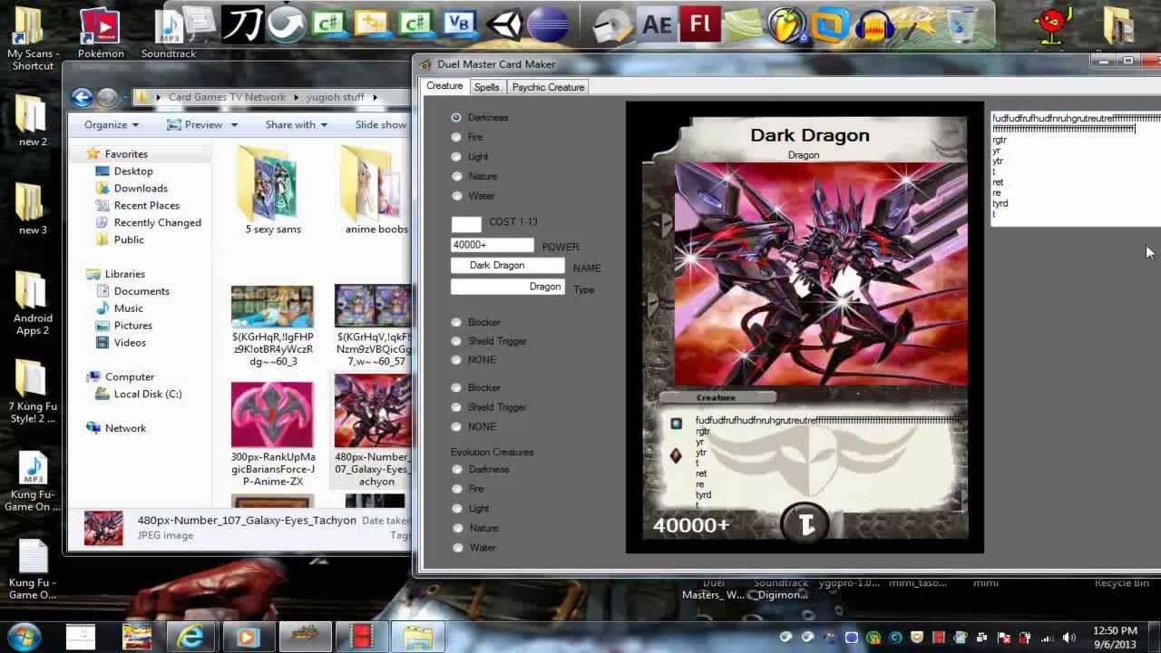This screenshot has width=1161, height=653.
Task: Open the Share with dropdown
Action: pyautogui.click(x=298, y=124)
